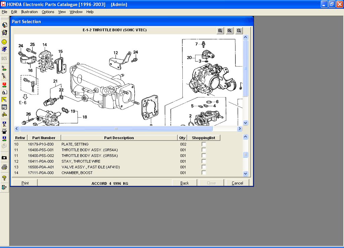Viewport: 344px width, 248px height.
Task: Click the illustration vertical scrollbar thumb
Action: [246, 68]
